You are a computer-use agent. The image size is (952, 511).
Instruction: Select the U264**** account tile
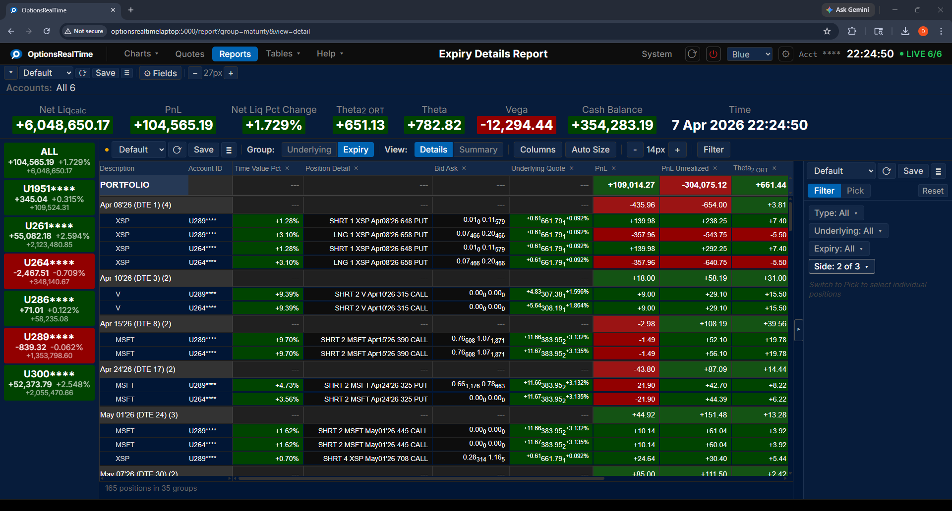(x=49, y=271)
